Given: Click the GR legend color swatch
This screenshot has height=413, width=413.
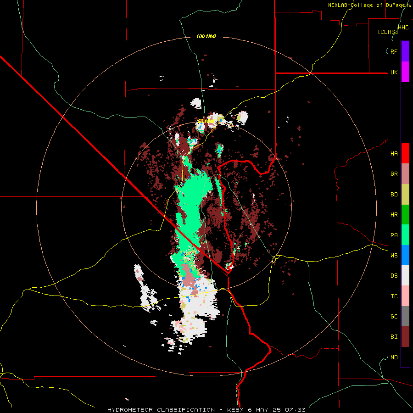Looking at the screenshot, I should click(x=405, y=174).
